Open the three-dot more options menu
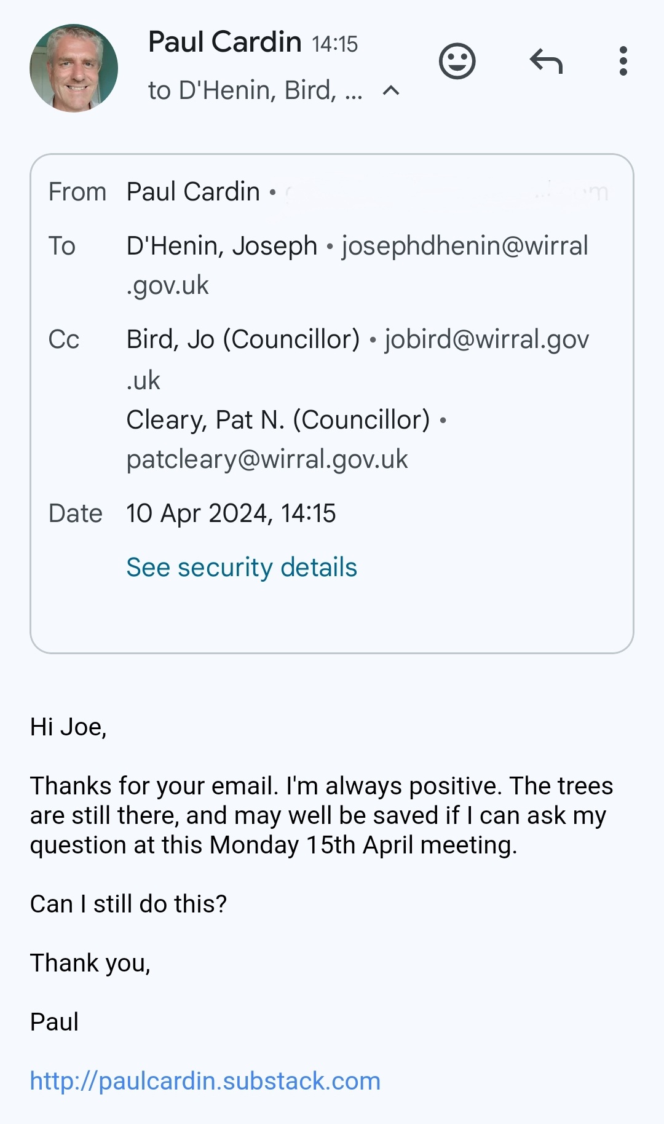 623,61
